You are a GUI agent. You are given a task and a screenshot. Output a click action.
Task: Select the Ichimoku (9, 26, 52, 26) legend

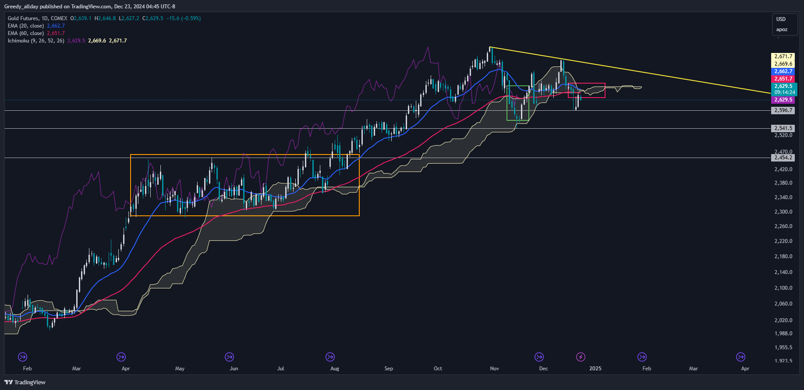(36, 41)
